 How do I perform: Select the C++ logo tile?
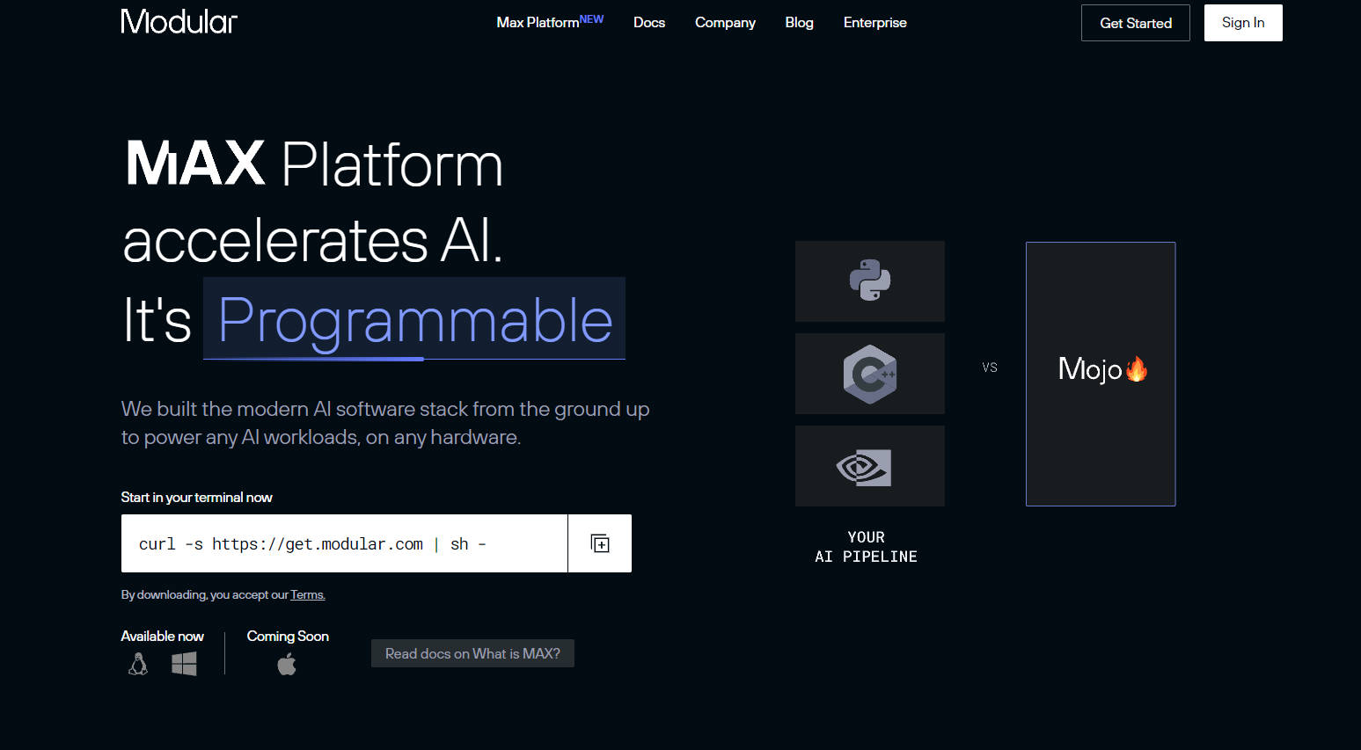click(x=870, y=374)
